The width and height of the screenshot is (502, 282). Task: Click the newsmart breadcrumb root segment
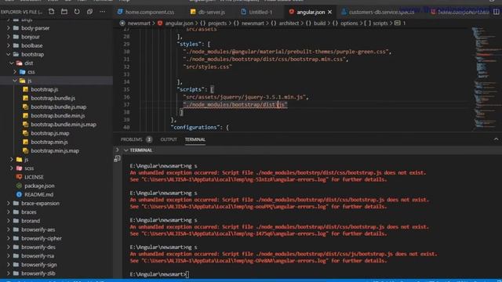tap(139, 23)
